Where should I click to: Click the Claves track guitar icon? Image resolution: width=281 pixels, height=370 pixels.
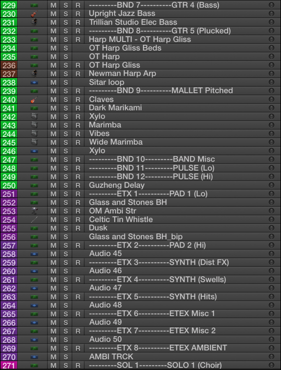(x=34, y=99)
